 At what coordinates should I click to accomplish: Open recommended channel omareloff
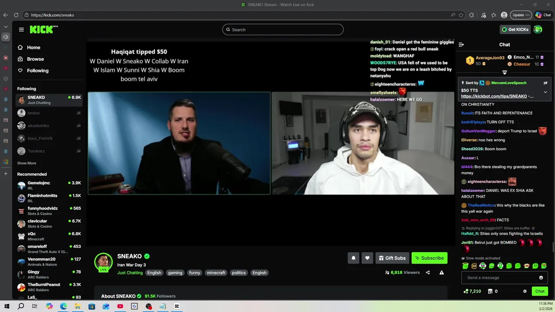(x=49, y=249)
